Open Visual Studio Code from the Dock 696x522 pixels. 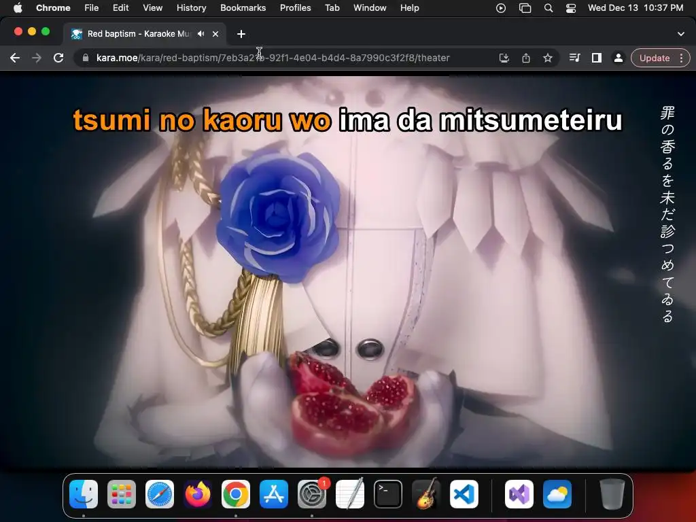pos(464,494)
